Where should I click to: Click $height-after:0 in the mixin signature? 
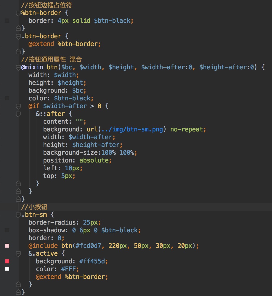point(227,67)
